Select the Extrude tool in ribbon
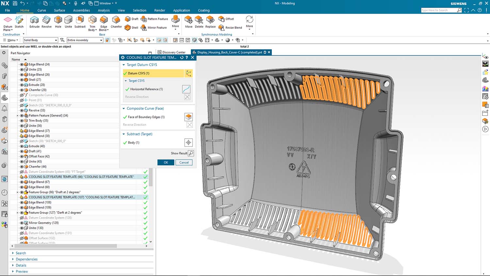This screenshot has width=490, height=276. pyautogui.click(x=34, y=22)
